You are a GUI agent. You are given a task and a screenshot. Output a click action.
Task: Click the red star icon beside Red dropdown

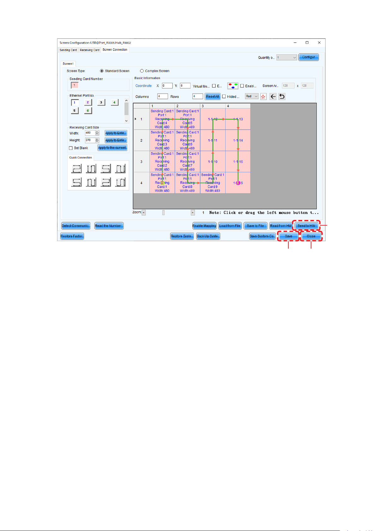click(x=263, y=97)
